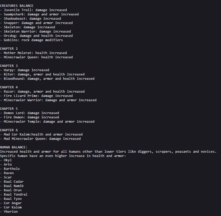The image size is (221, 216).
Task: Click the Juvenile Troll damage line
Action: [x=33, y=10]
